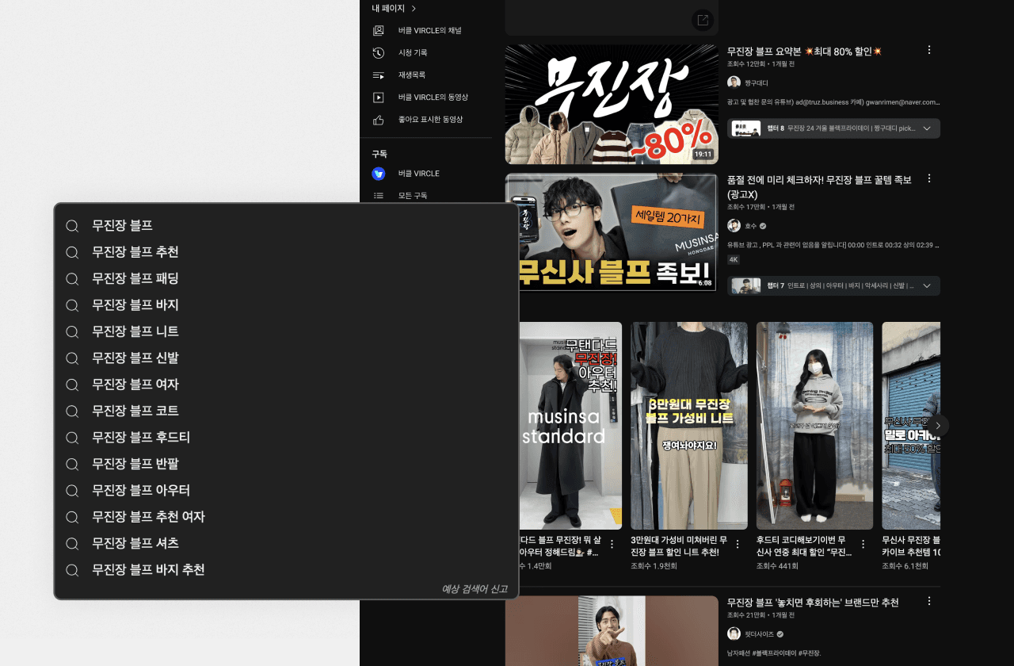Click the search icon beside 무진장 블프 여자

click(72, 385)
